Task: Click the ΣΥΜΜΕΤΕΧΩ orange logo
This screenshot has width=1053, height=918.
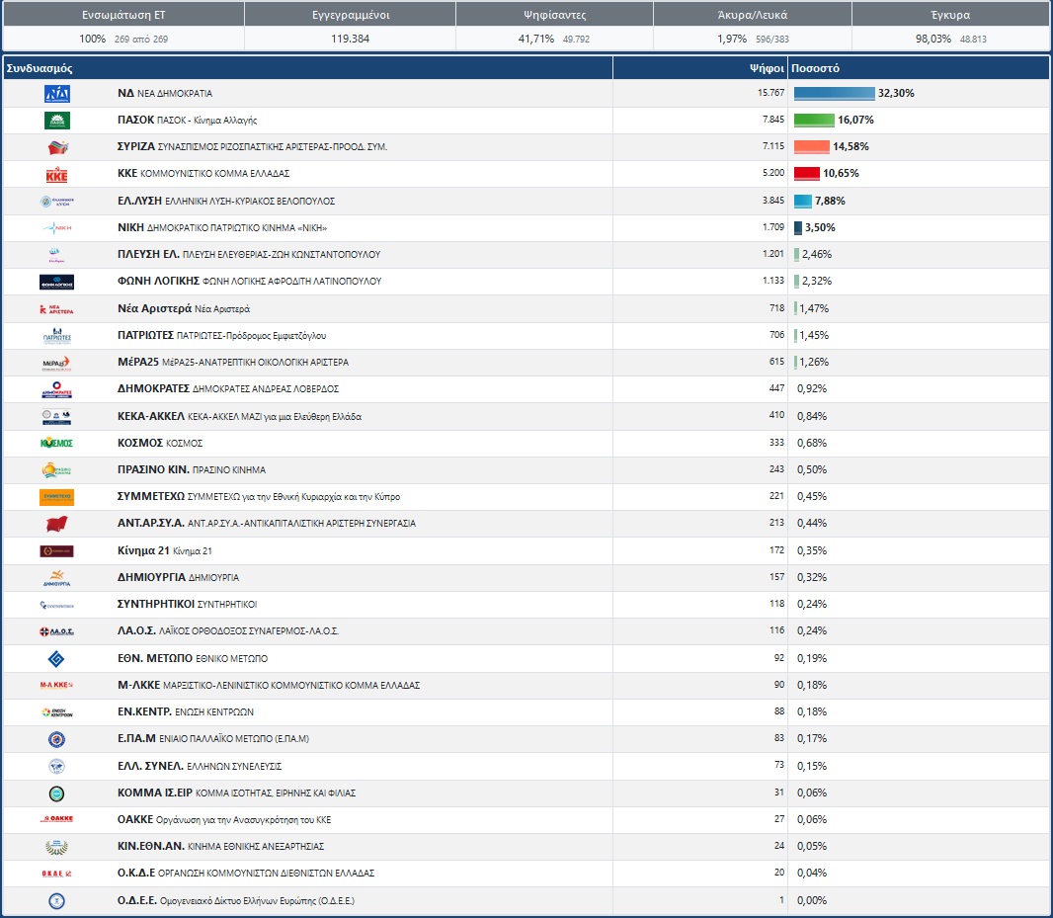Action: (57, 497)
